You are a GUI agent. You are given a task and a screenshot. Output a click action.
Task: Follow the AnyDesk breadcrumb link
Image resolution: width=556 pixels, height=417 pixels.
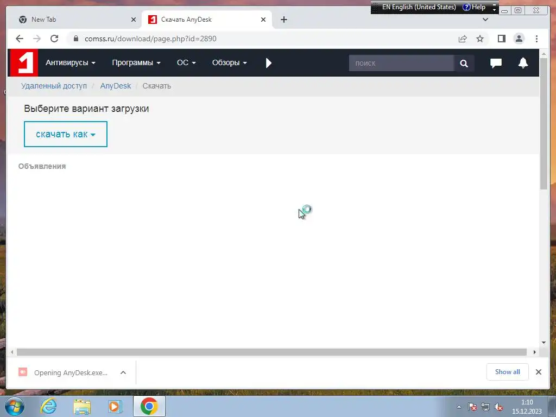[x=116, y=86]
